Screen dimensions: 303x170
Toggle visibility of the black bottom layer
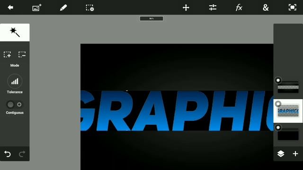click(x=278, y=127)
